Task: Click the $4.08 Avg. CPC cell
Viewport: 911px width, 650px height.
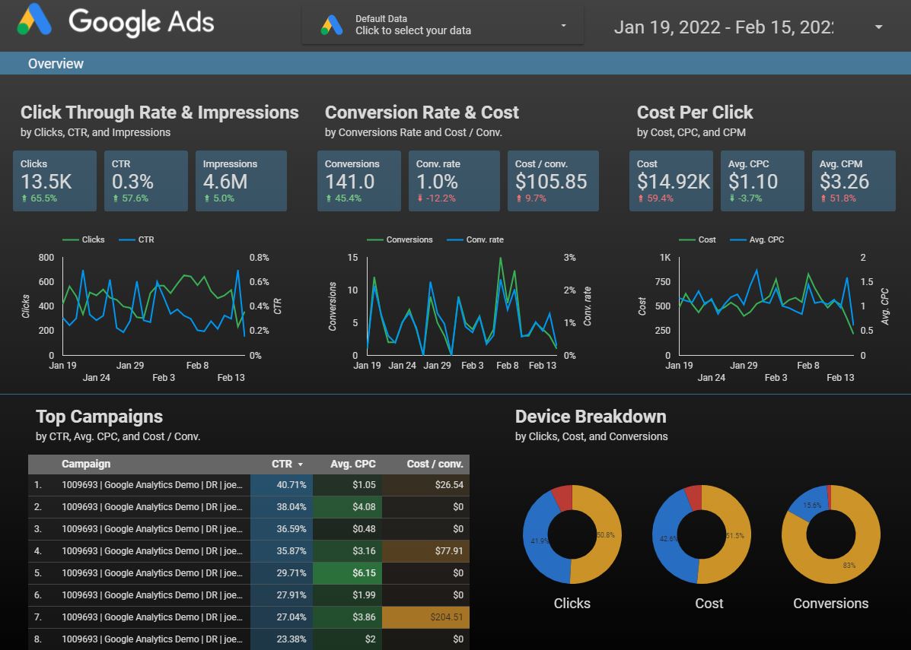Action: pyautogui.click(x=348, y=506)
